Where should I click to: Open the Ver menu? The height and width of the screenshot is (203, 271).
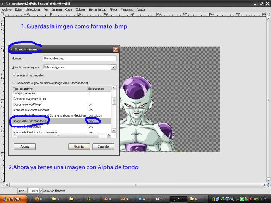point(46,9)
